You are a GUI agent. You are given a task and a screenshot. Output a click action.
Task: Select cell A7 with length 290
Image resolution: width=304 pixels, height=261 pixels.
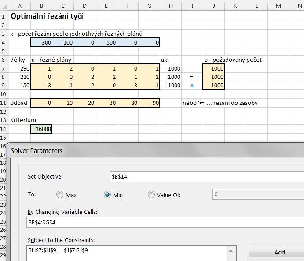(x=20, y=68)
